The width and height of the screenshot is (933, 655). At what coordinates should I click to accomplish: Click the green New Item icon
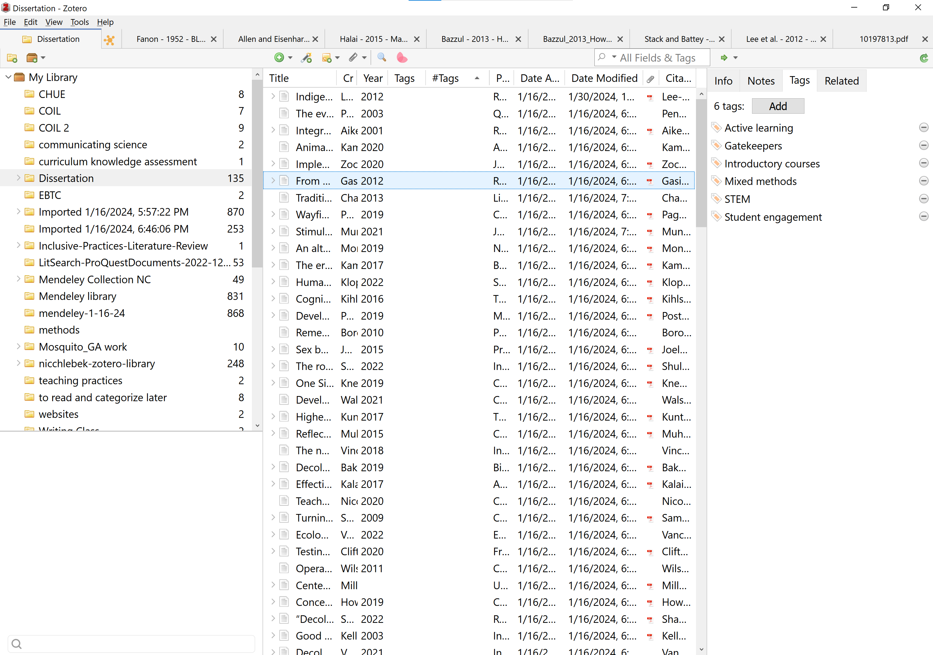279,58
